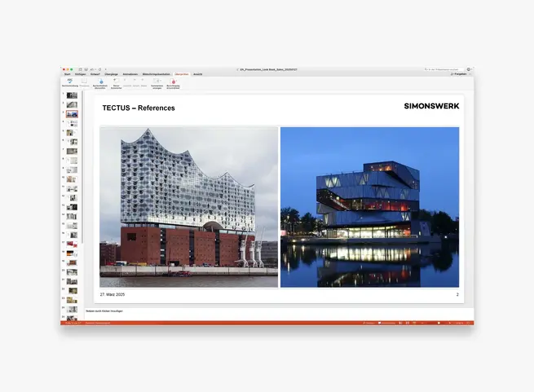Screen dimensions: 534x392
Task: Select slide 13 thumbnail
Action: [72, 207]
